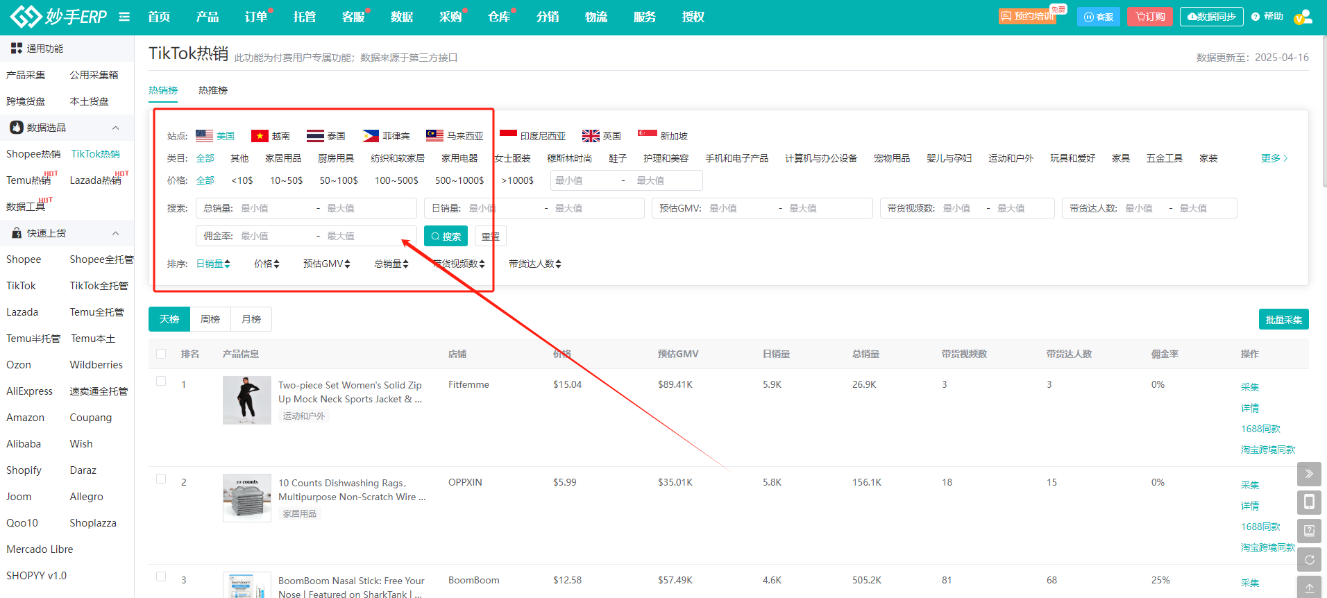The height and width of the screenshot is (598, 1327).
Task: Select the 家居用品 category filter
Action: (x=283, y=158)
